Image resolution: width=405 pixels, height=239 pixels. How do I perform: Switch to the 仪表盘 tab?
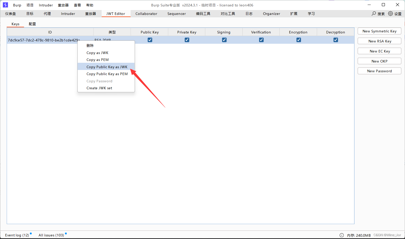[x=11, y=14]
